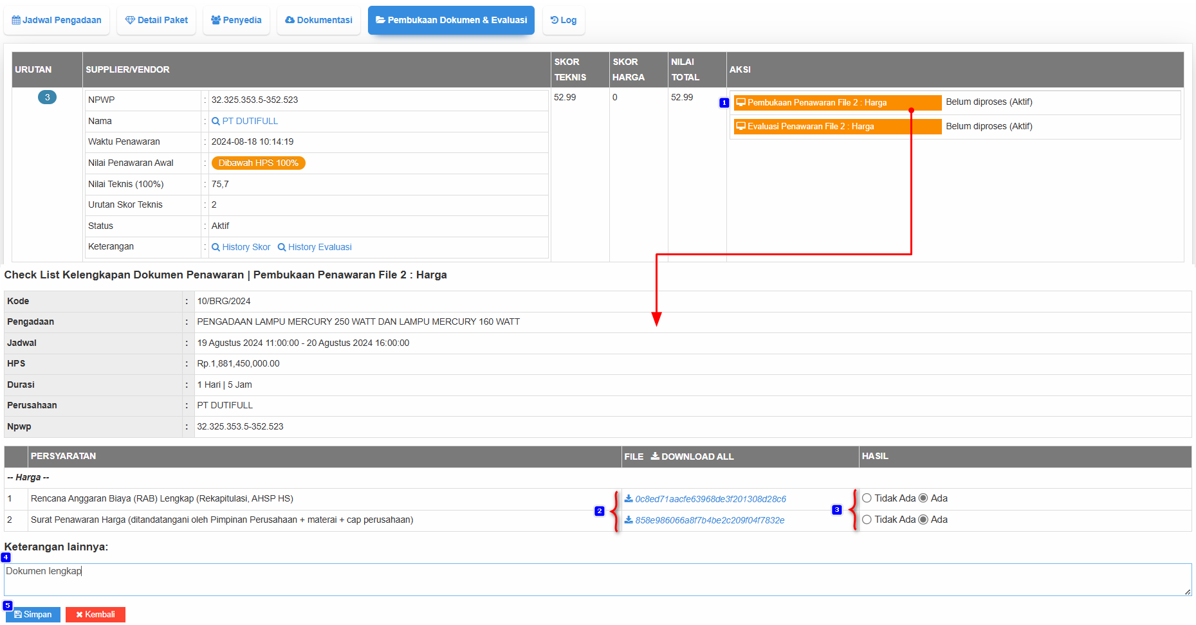Select Ada for RAB Lengkap row
The height and width of the screenshot is (625, 1196).
point(923,498)
